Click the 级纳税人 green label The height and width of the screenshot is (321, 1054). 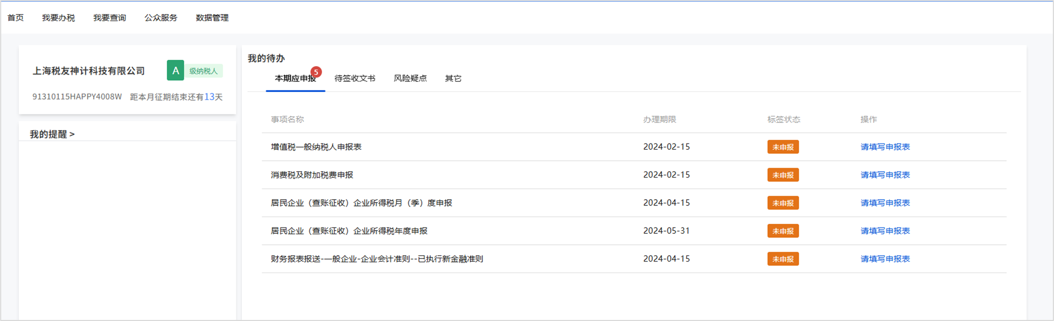tap(204, 71)
